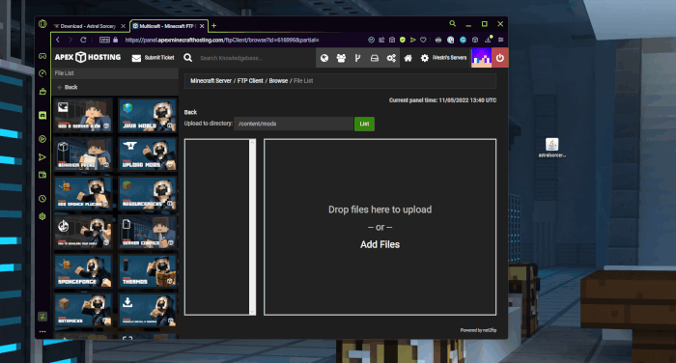
Task: Click Browse breadcrumb link
Action: [x=278, y=81]
